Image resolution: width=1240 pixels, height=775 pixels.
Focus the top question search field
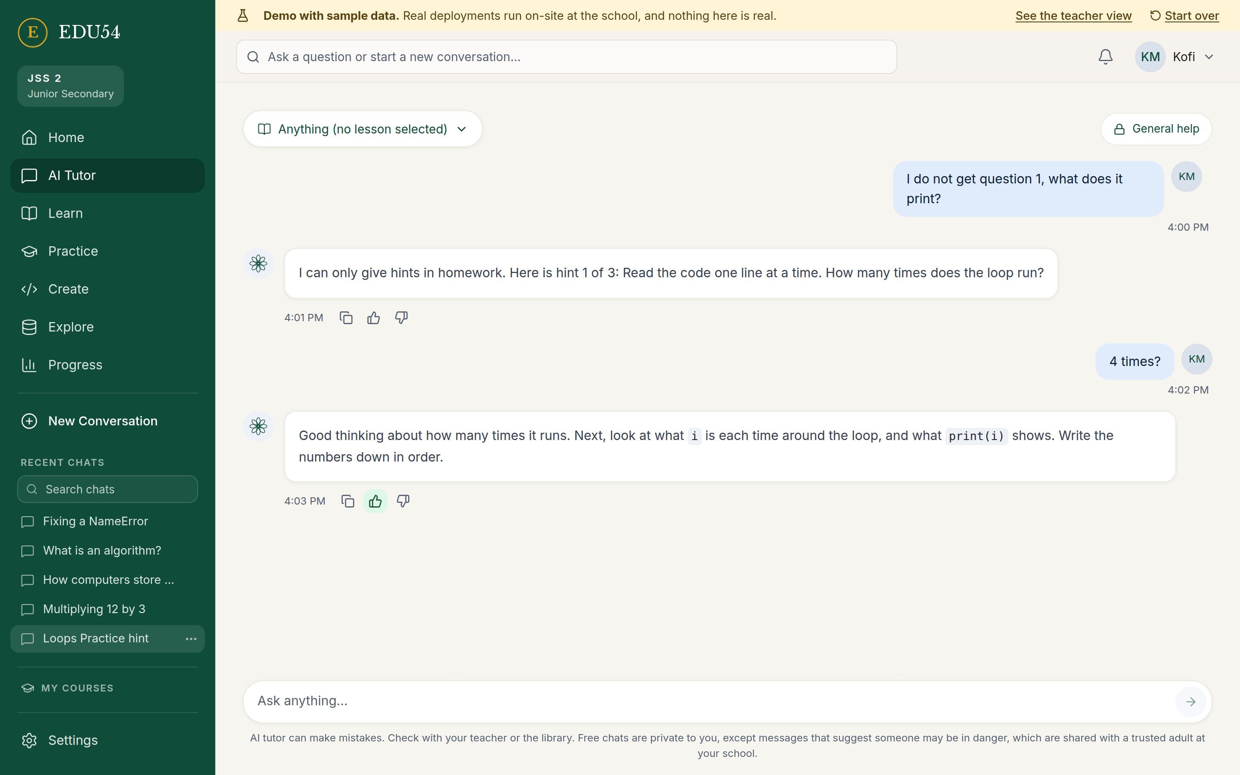pos(566,57)
